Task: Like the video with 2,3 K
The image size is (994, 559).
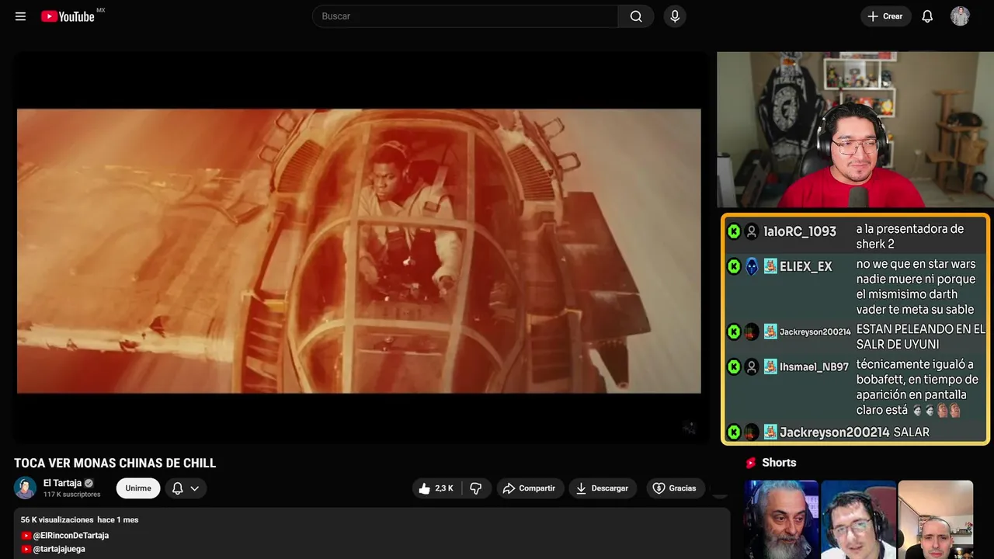Action: (436, 488)
